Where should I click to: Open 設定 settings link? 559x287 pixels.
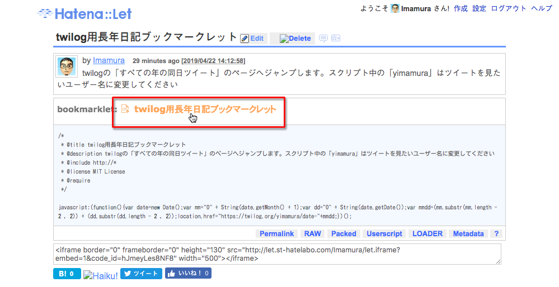(479, 8)
